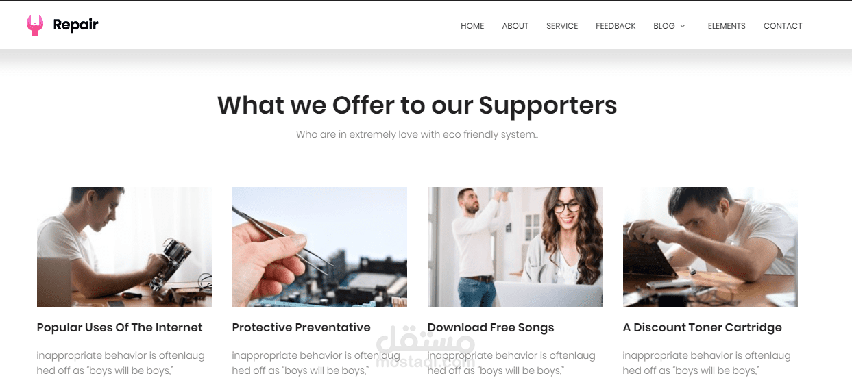Open the man repairing circuit board thumbnail

tap(124, 247)
